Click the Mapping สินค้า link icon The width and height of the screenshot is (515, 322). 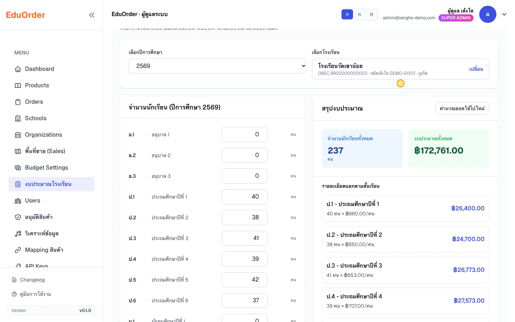click(x=18, y=250)
